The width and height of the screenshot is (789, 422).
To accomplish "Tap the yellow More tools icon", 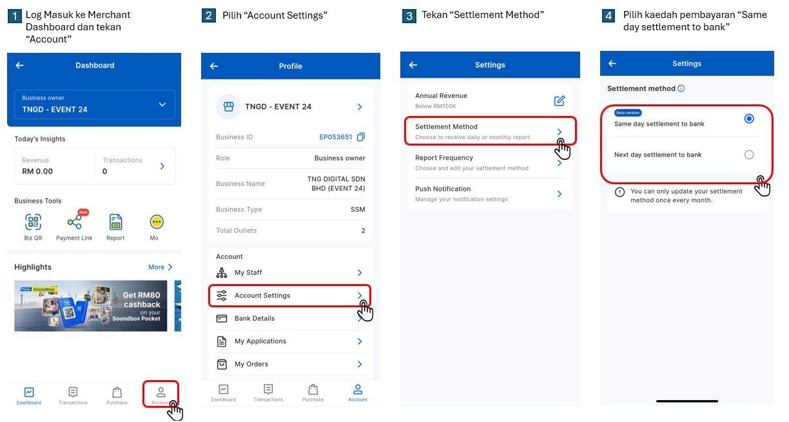I will pos(156,222).
